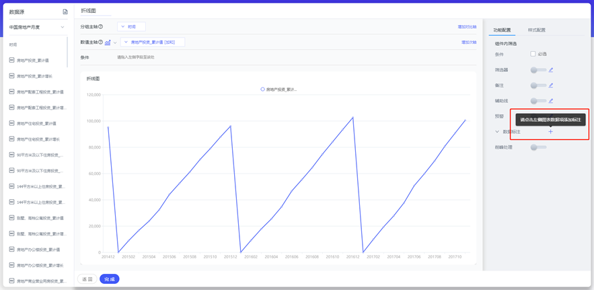Check the 必选 checkbox
Viewport: 594px width, 290px height.
pyautogui.click(x=533, y=54)
